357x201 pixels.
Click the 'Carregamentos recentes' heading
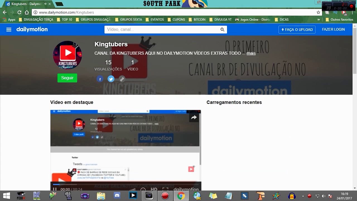point(234,102)
